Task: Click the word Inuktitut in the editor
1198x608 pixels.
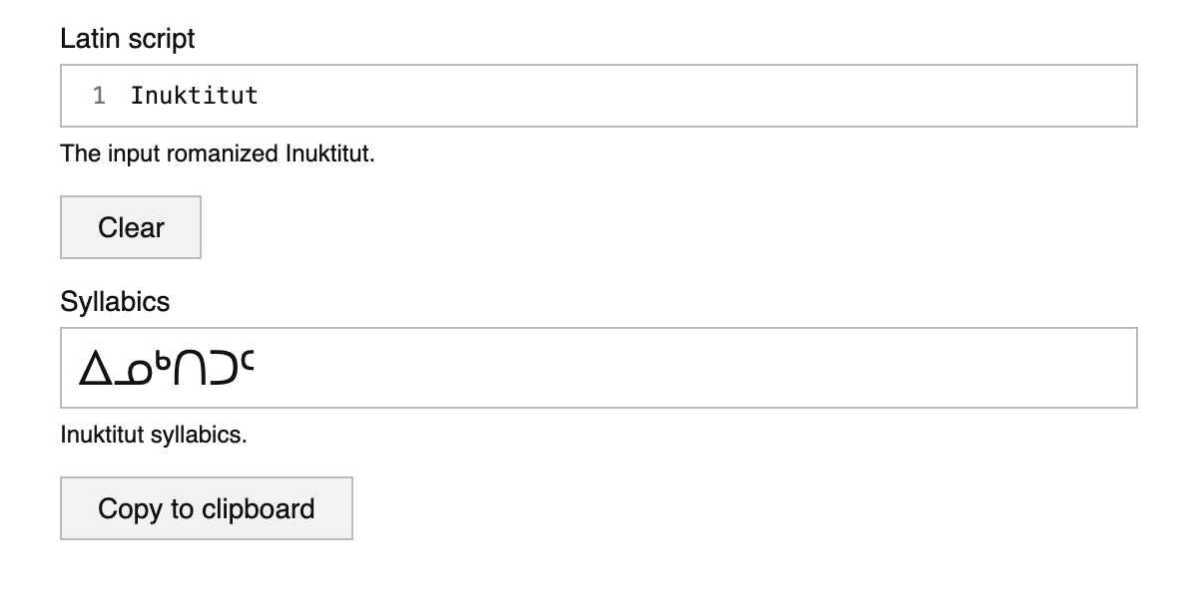Action: tap(194, 96)
